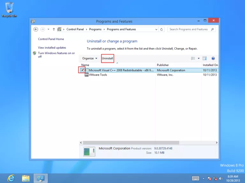Click the Action Center flag tray icon
The image size is (245, 183).
point(209,179)
